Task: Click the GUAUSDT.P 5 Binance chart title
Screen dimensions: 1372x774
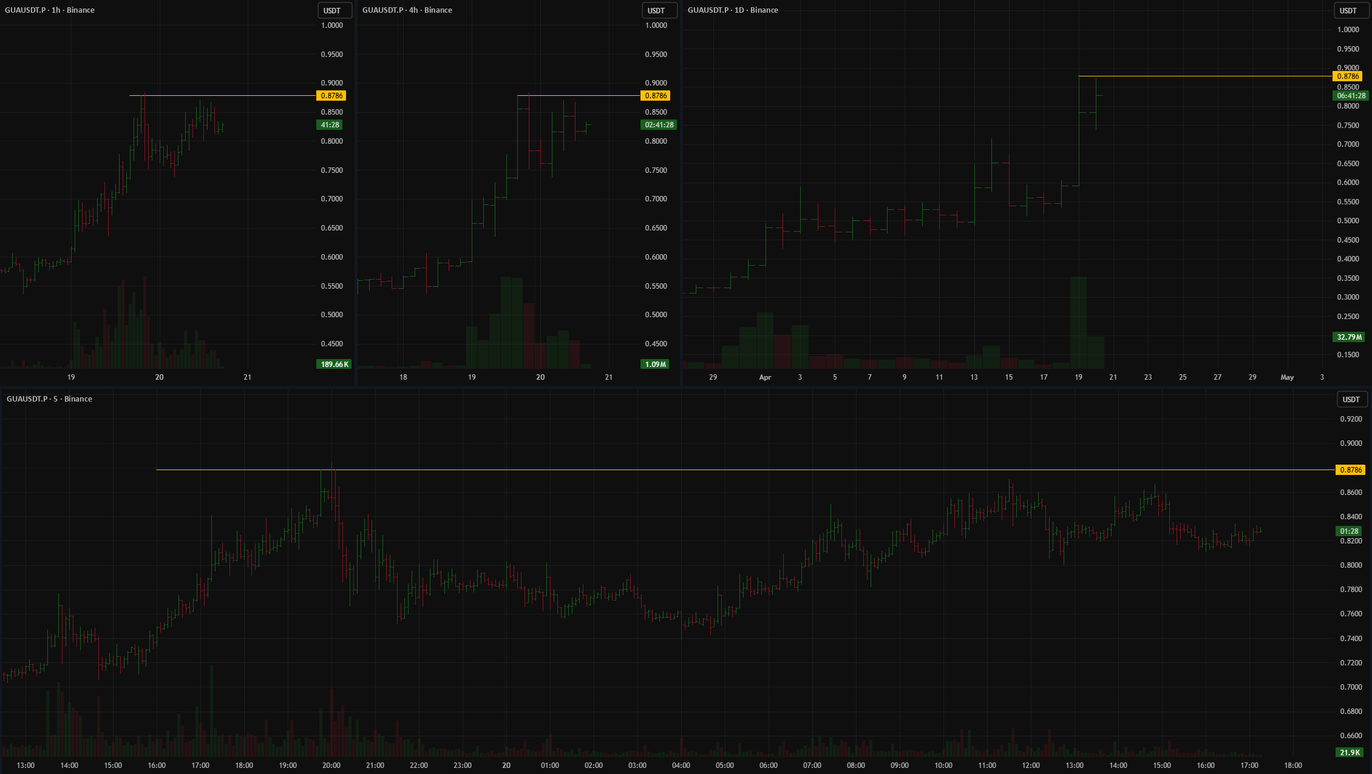Action: click(x=49, y=399)
